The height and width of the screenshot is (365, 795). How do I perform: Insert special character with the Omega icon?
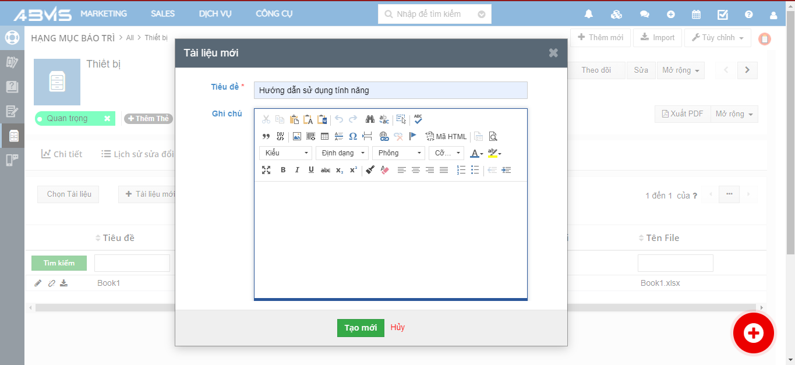click(353, 136)
